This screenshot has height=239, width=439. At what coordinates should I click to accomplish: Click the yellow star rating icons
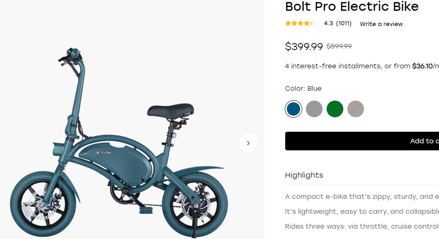tap(300, 23)
